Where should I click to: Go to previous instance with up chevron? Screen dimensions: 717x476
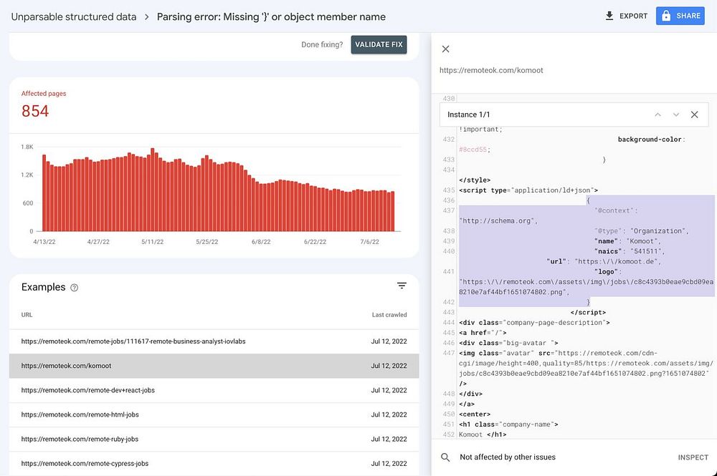(657, 115)
